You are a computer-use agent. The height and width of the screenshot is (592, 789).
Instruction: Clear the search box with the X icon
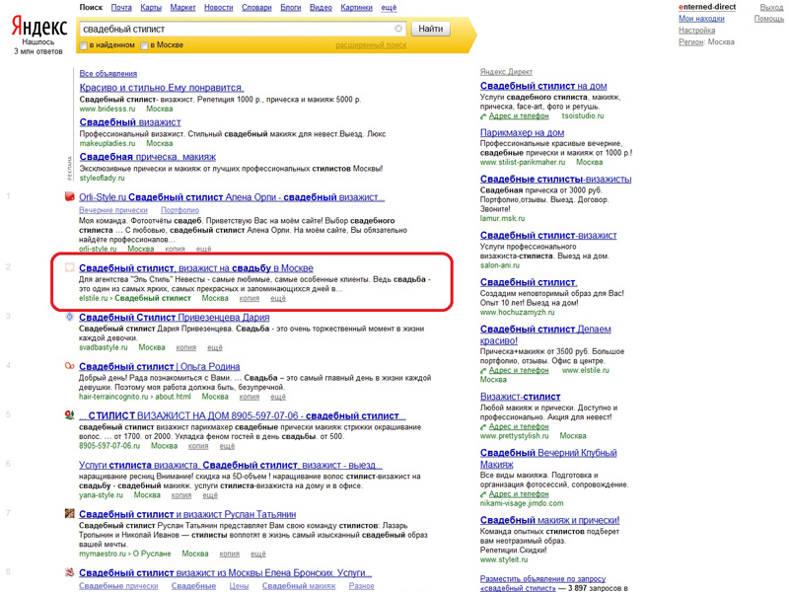click(x=398, y=30)
